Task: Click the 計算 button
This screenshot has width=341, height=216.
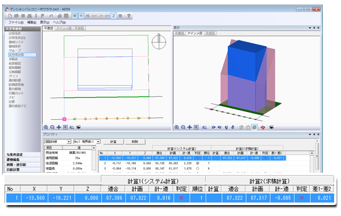Action: point(113,142)
